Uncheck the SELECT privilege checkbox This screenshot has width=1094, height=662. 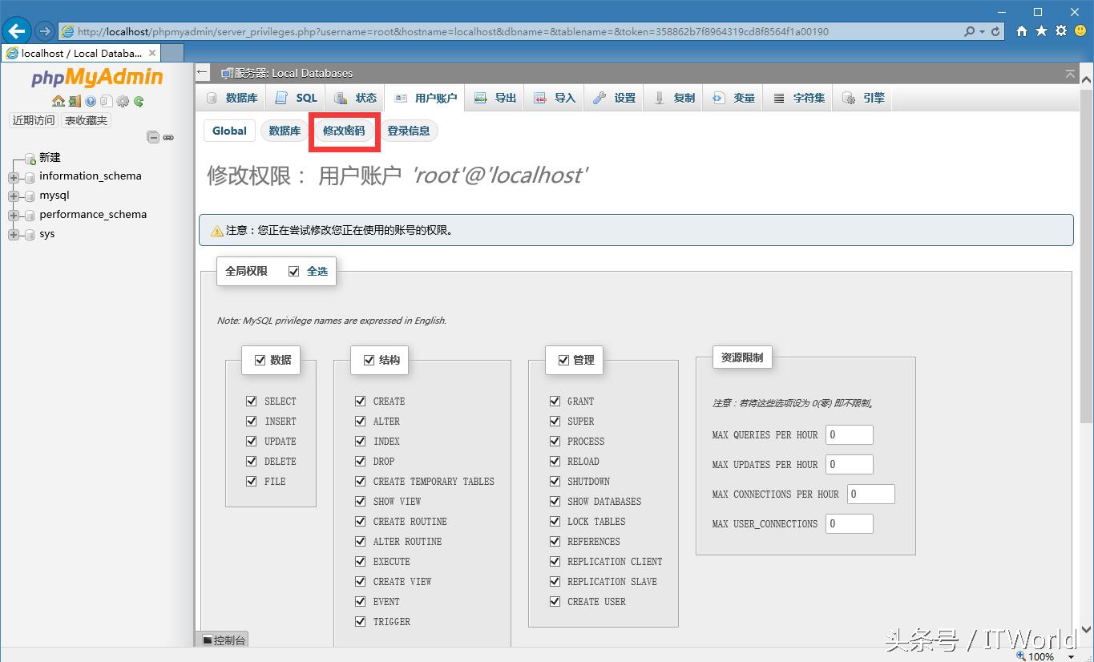(x=252, y=401)
